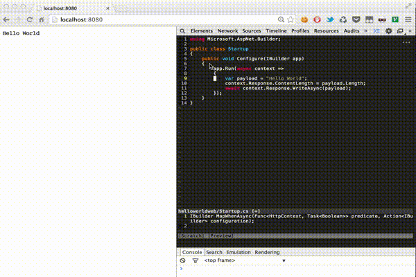The image size is (416, 277).
Task: Click the sunglasses mask extension icon
Action: pyautogui.click(x=382, y=19)
